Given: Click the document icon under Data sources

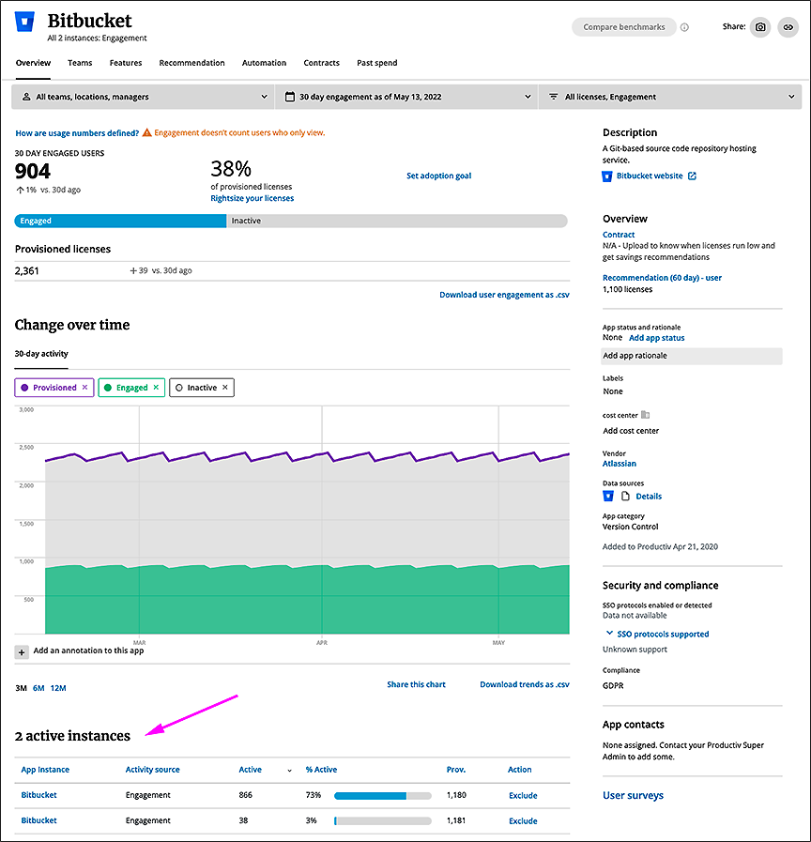Looking at the screenshot, I should coord(625,496).
